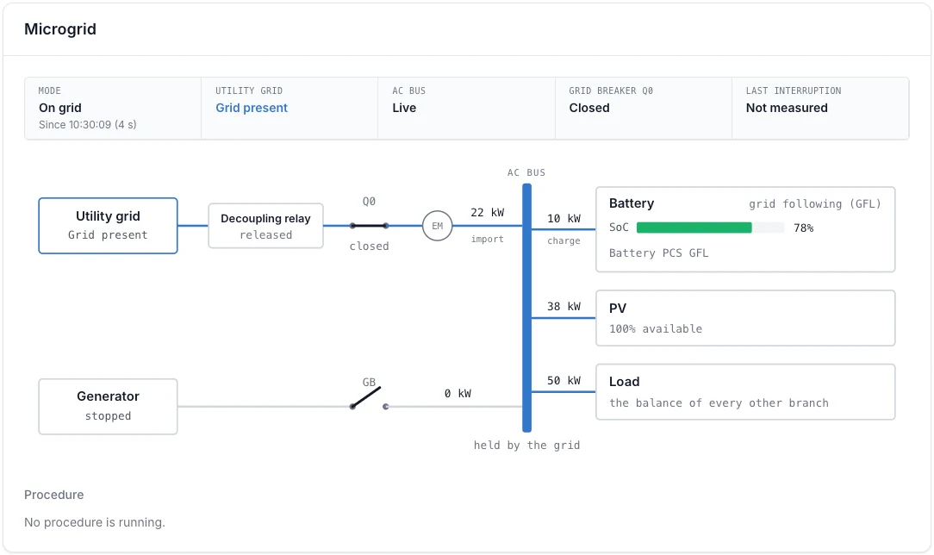Viewport: 934px width, 555px height.
Task: Click the 'LAST INTERRUPTION' header label
Action: click(x=794, y=90)
